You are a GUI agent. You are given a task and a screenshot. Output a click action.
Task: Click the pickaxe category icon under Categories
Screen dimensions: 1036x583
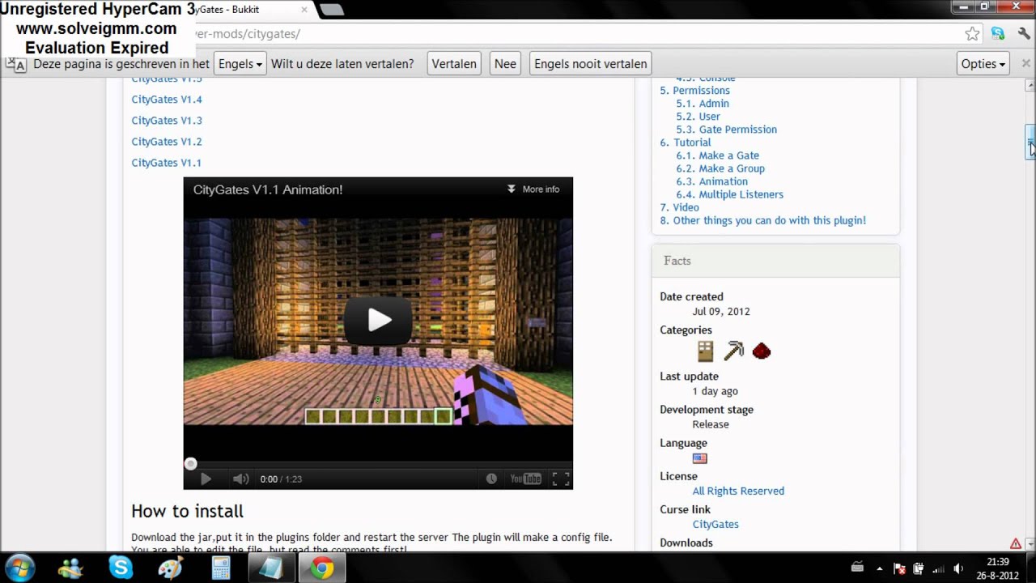pyautogui.click(x=733, y=351)
